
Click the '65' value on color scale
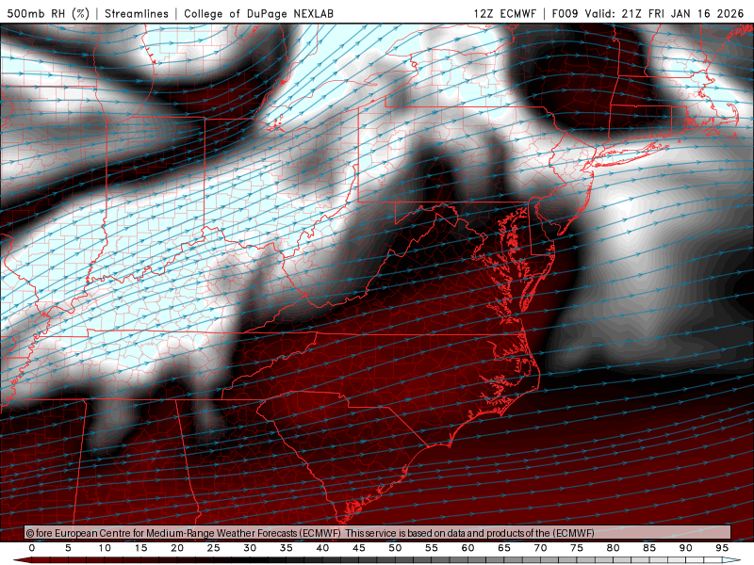(x=504, y=548)
